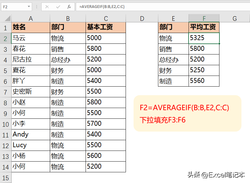Click the Cancel X icon in formula bar

click(47, 7)
